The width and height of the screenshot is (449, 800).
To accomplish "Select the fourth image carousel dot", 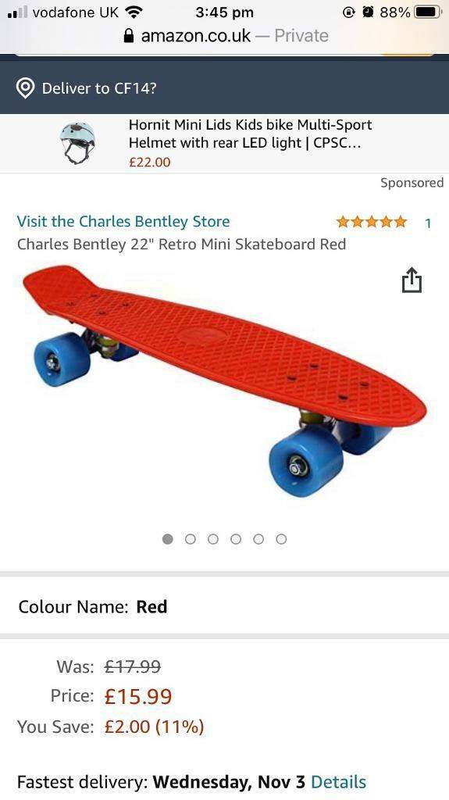I will (x=236, y=539).
